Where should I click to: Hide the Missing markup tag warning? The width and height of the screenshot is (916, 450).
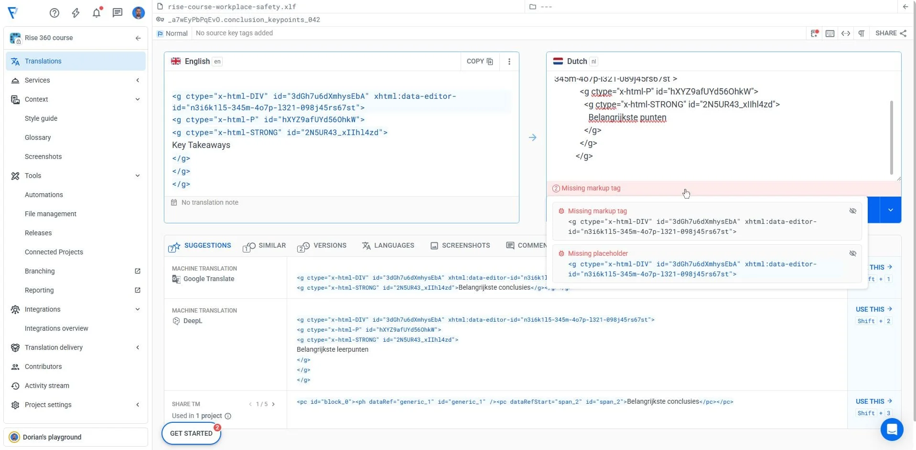[x=852, y=211]
